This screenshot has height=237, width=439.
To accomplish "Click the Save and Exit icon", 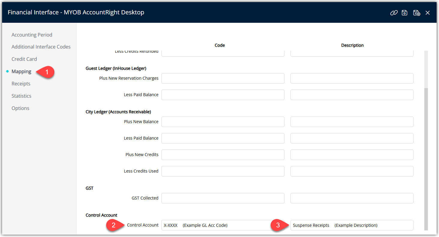I will click(x=416, y=13).
